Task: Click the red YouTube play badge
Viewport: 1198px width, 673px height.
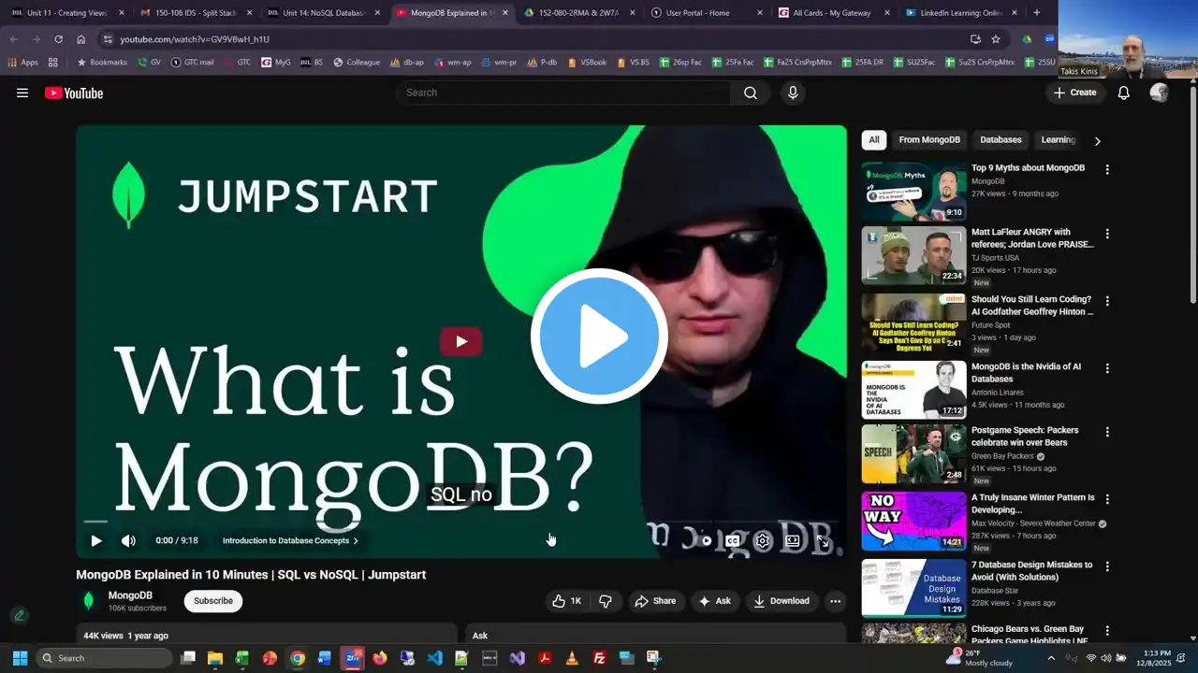Action: click(460, 341)
